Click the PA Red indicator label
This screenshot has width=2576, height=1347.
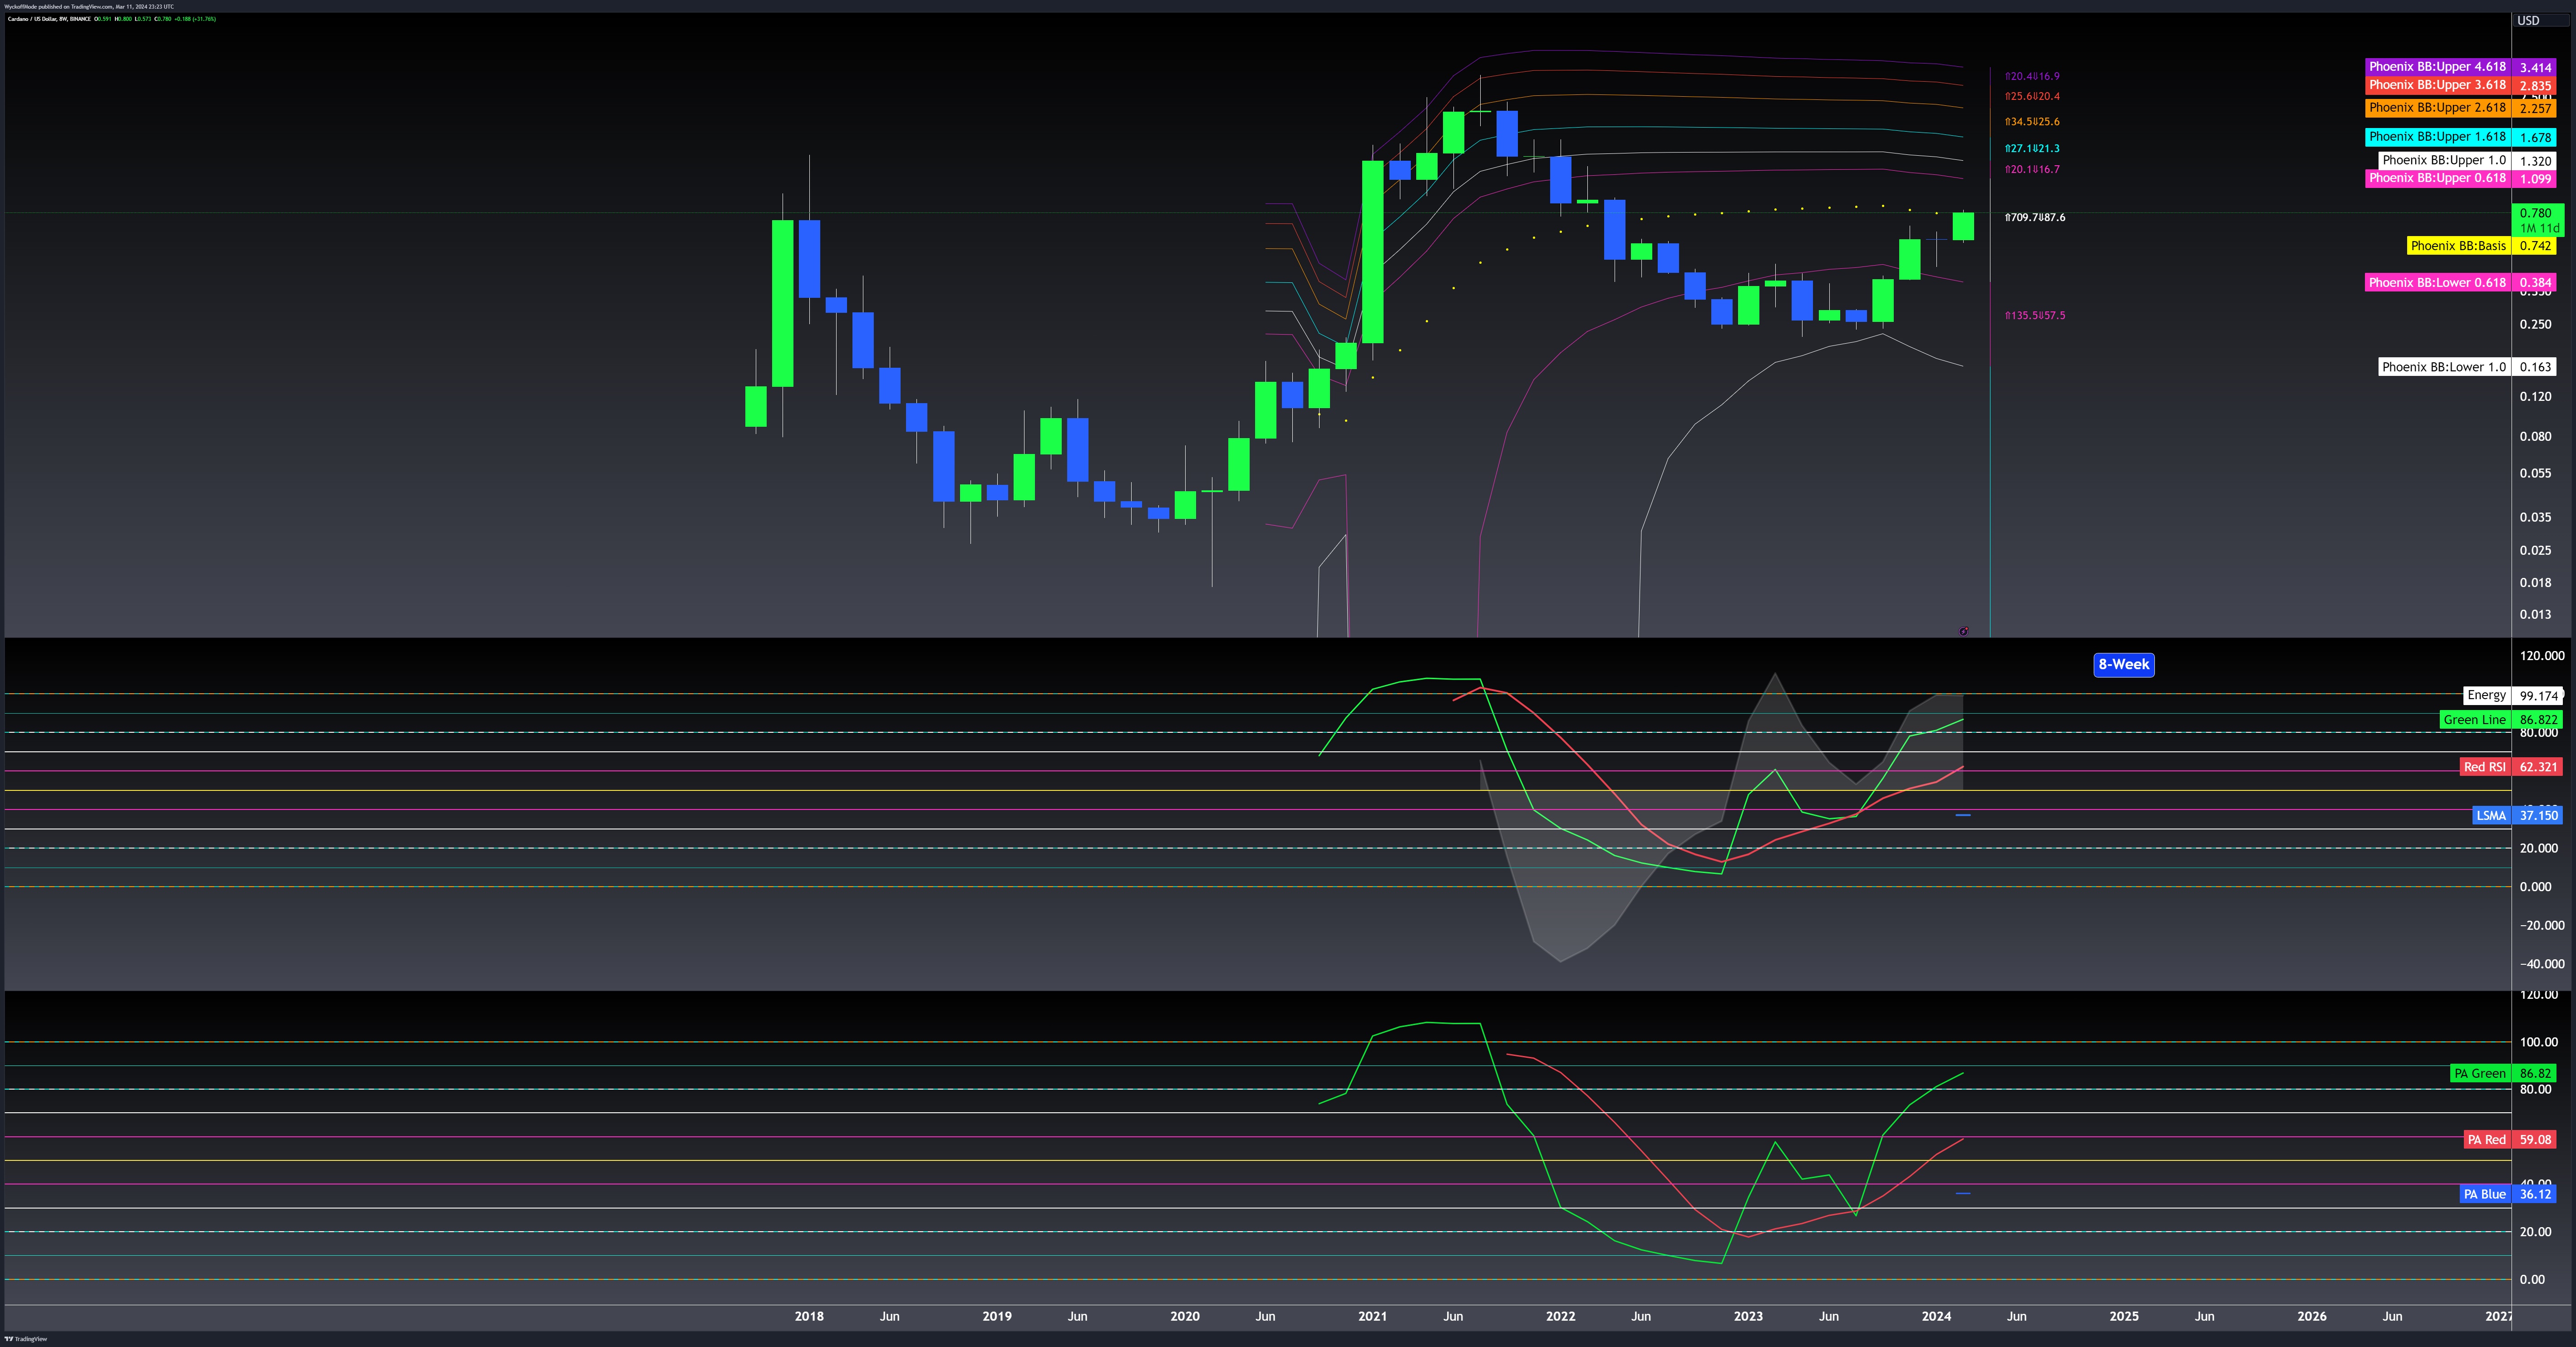(2486, 1140)
